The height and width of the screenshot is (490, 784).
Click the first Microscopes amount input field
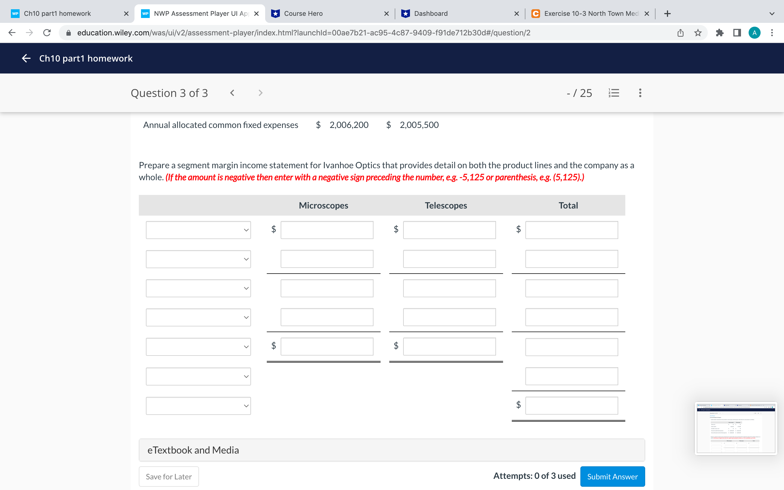[327, 230]
